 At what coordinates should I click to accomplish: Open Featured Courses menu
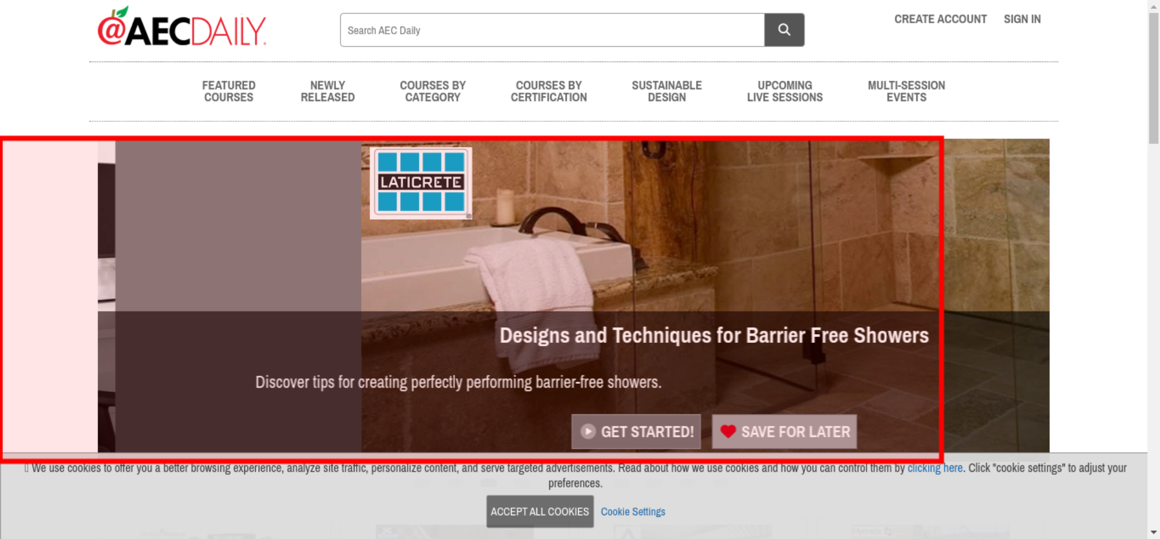coord(229,92)
